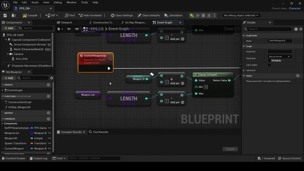Open the Debug menu
Screen dimensions: 304x171
click(x=57, y=2)
